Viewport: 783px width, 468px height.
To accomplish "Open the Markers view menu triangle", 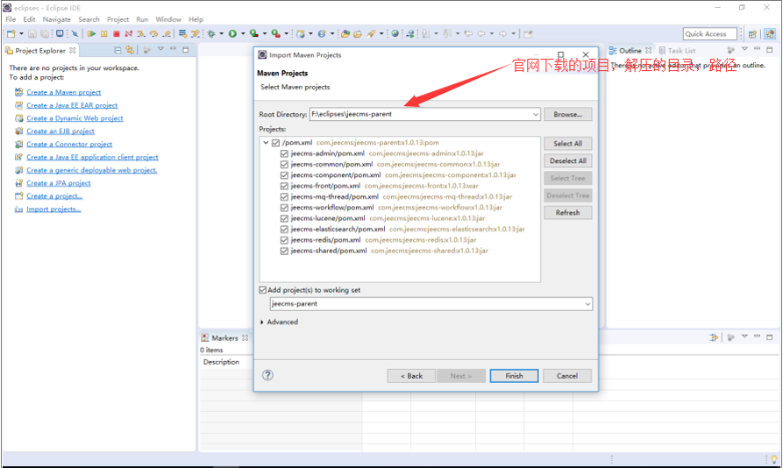I will pyautogui.click(x=744, y=337).
